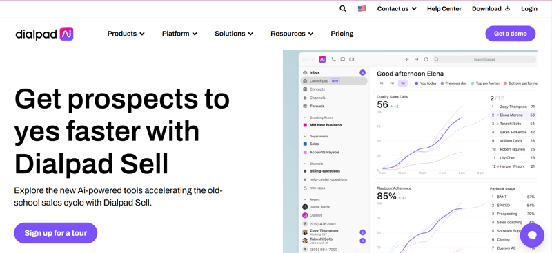Click Jamal Davis's avatar
The width and height of the screenshot is (552, 253).
click(305, 207)
